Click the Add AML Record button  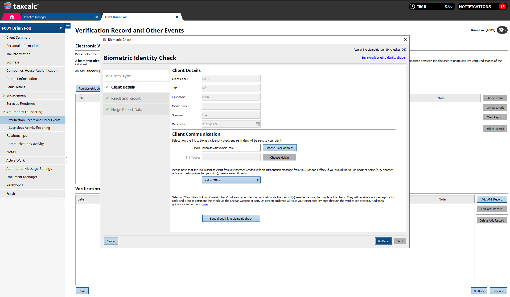[x=492, y=199]
